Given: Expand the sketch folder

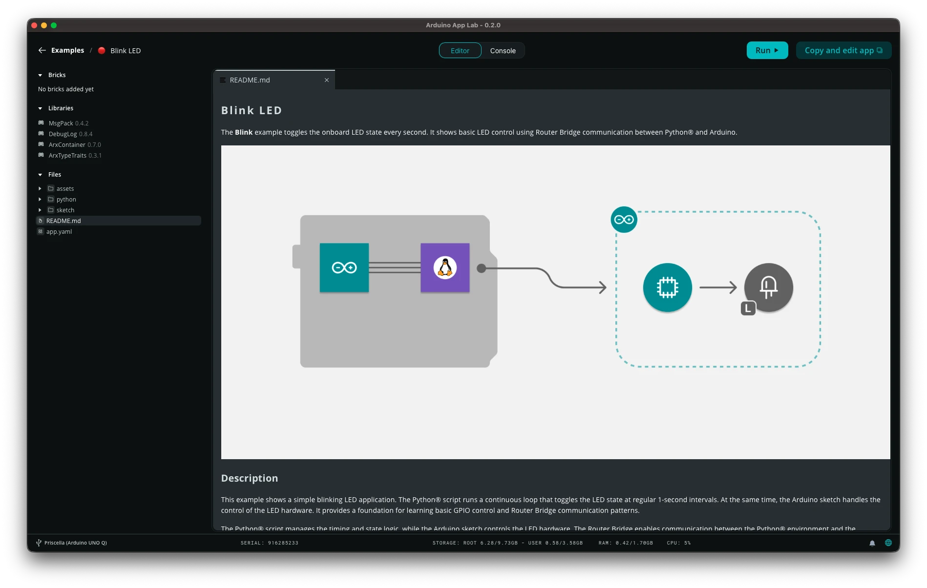Looking at the screenshot, I should click(40, 210).
